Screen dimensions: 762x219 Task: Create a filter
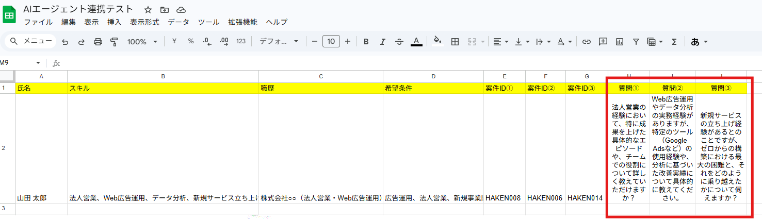[x=636, y=42]
